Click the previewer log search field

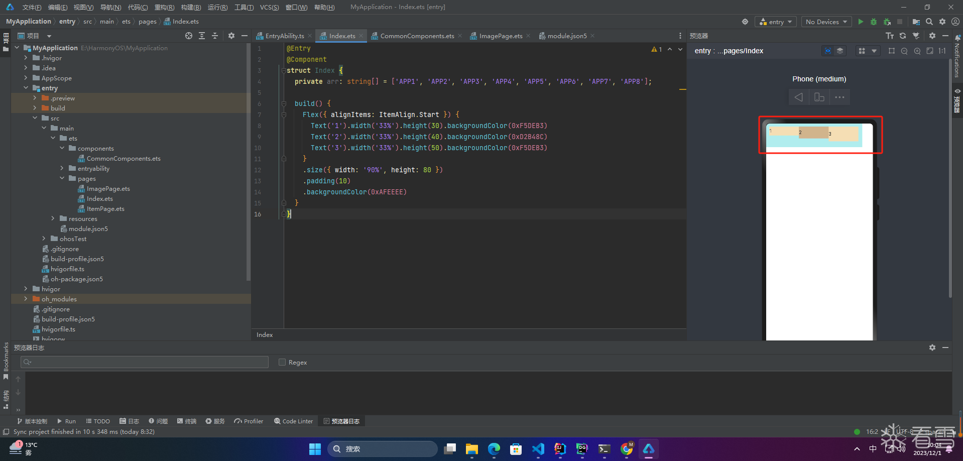tap(145, 362)
